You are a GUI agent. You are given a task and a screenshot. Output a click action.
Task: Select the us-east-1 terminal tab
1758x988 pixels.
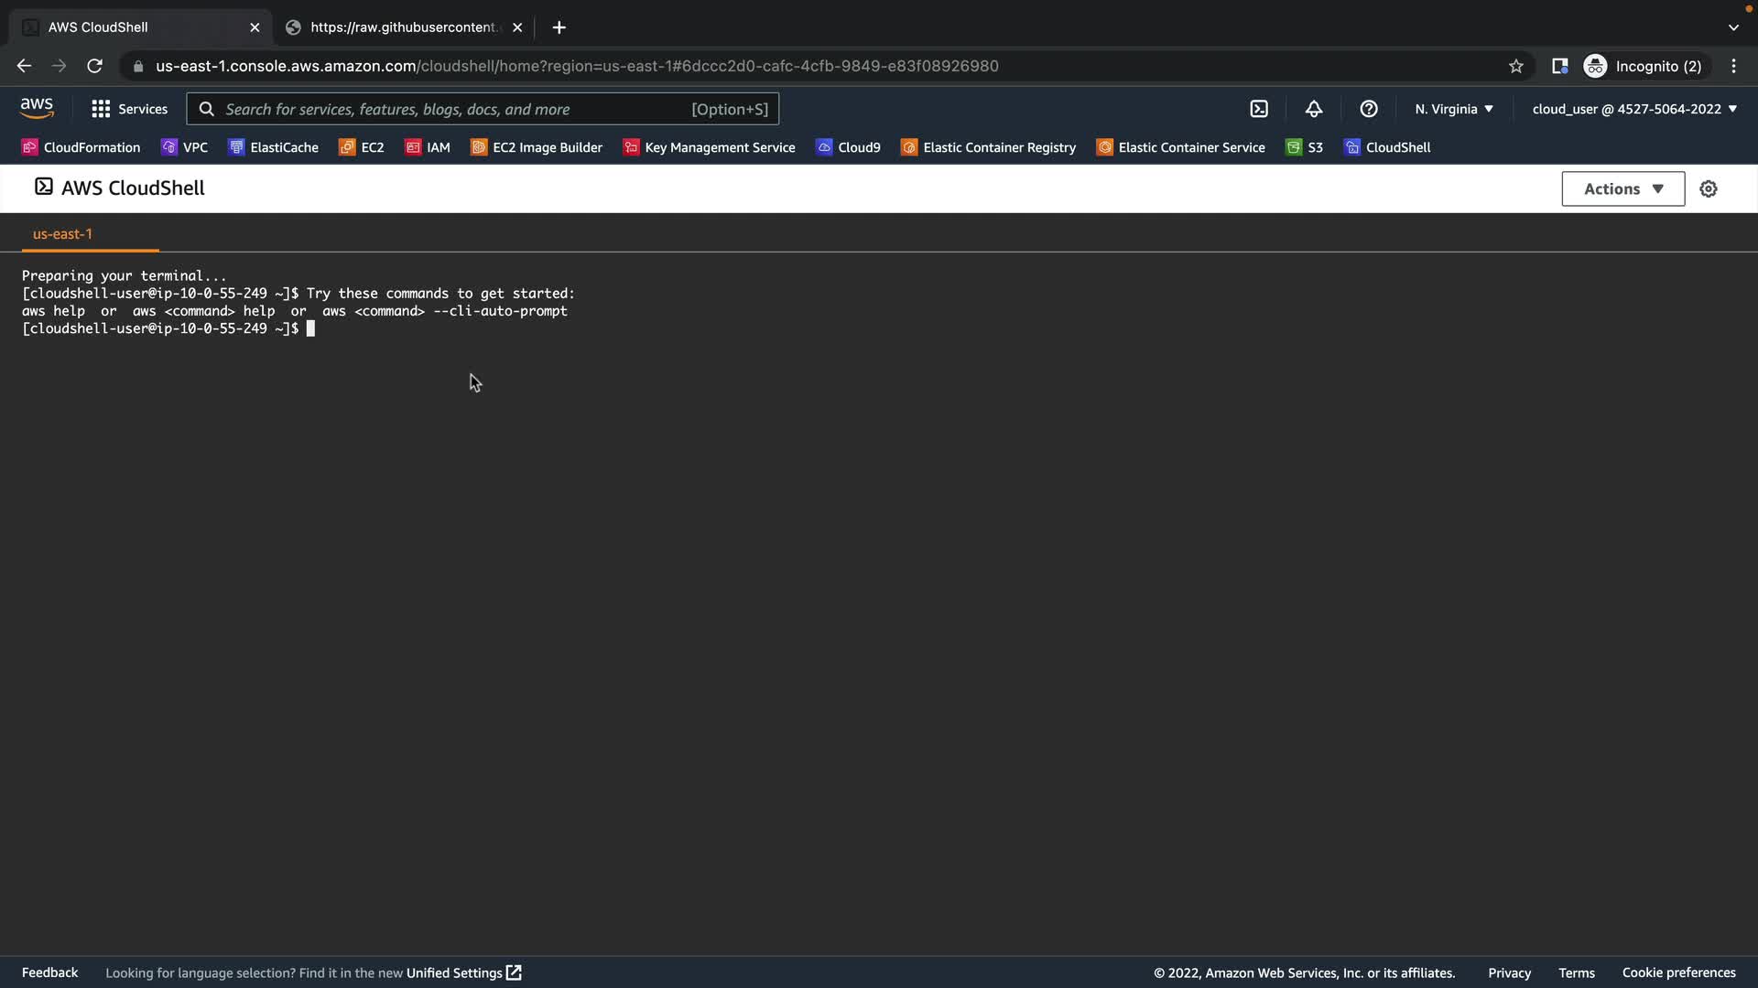[x=62, y=234]
